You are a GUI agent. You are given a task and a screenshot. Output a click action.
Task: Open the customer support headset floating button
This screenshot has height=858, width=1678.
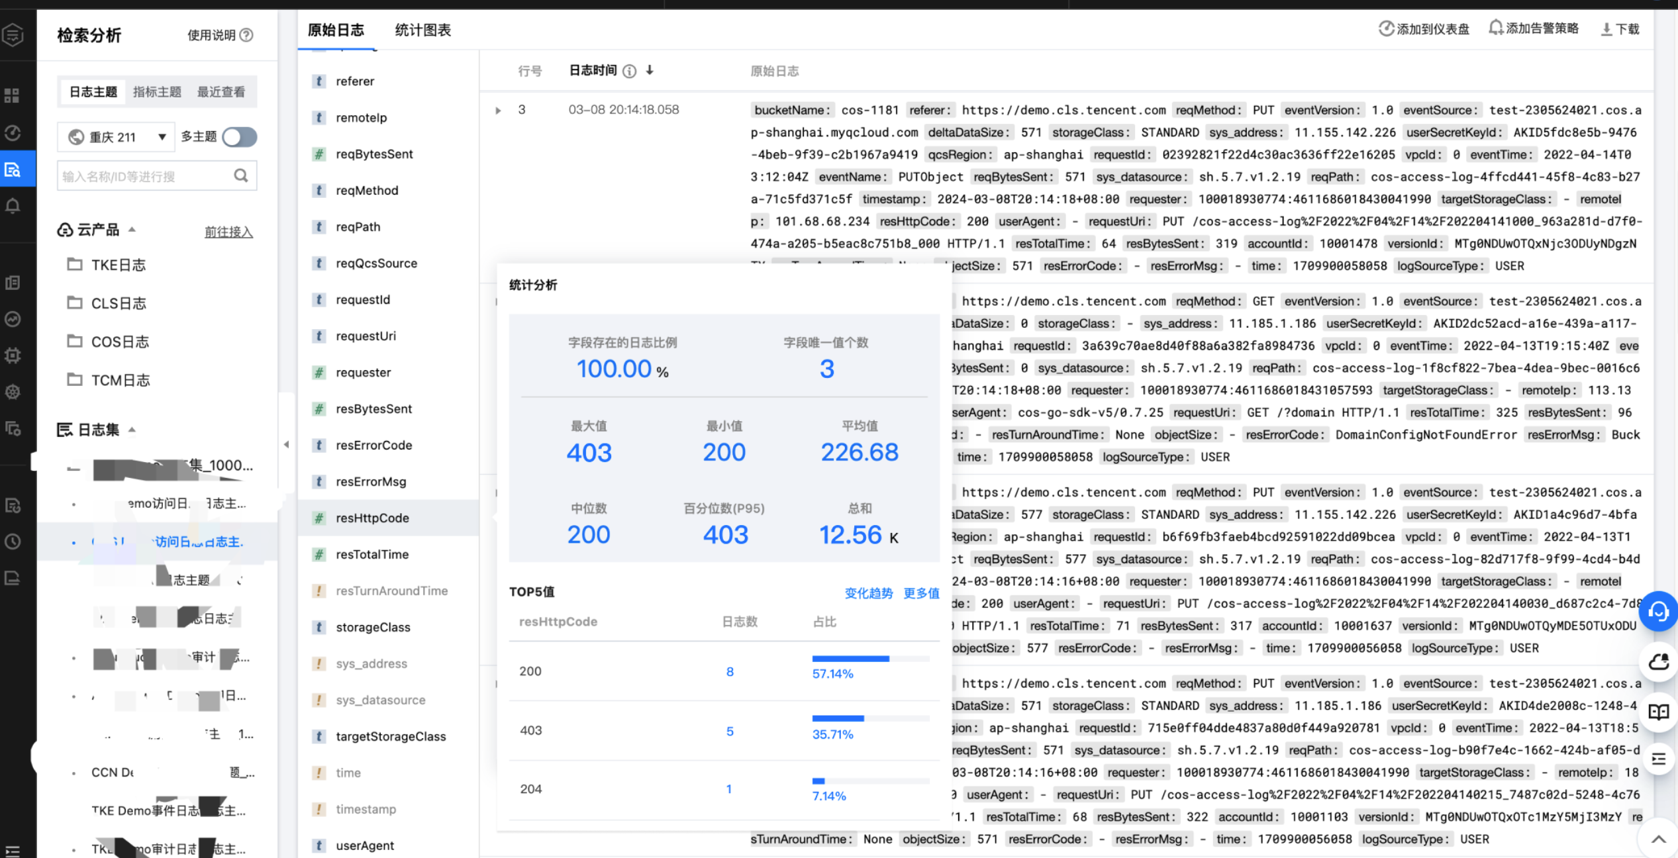pyautogui.click(x=1657, y=610)
